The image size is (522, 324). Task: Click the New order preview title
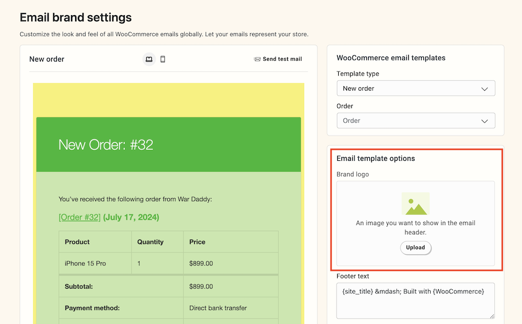pyautogui.click(x=46, y=59)
